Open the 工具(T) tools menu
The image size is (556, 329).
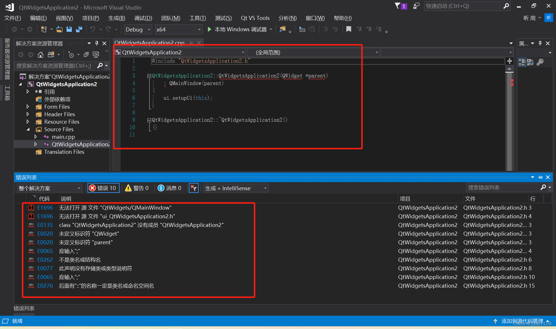click(x=197, y=18)
